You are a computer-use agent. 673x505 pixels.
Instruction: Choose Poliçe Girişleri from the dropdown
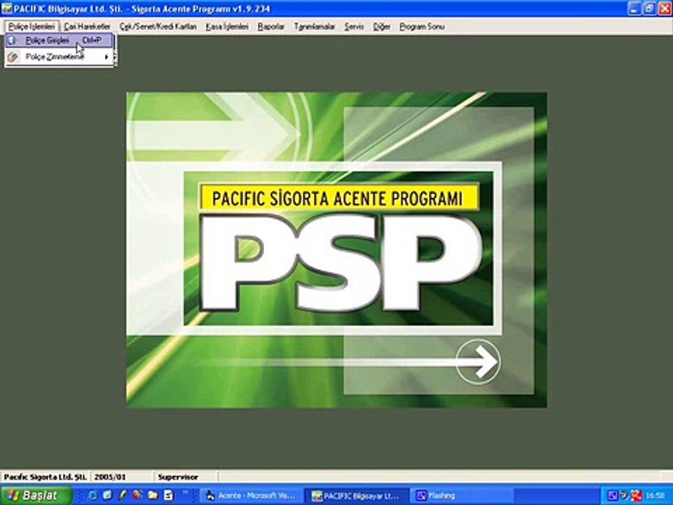coord(60,41)
